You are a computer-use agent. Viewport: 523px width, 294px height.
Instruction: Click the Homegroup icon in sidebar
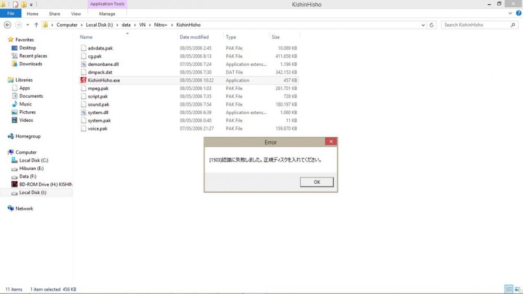click(10, 136)
